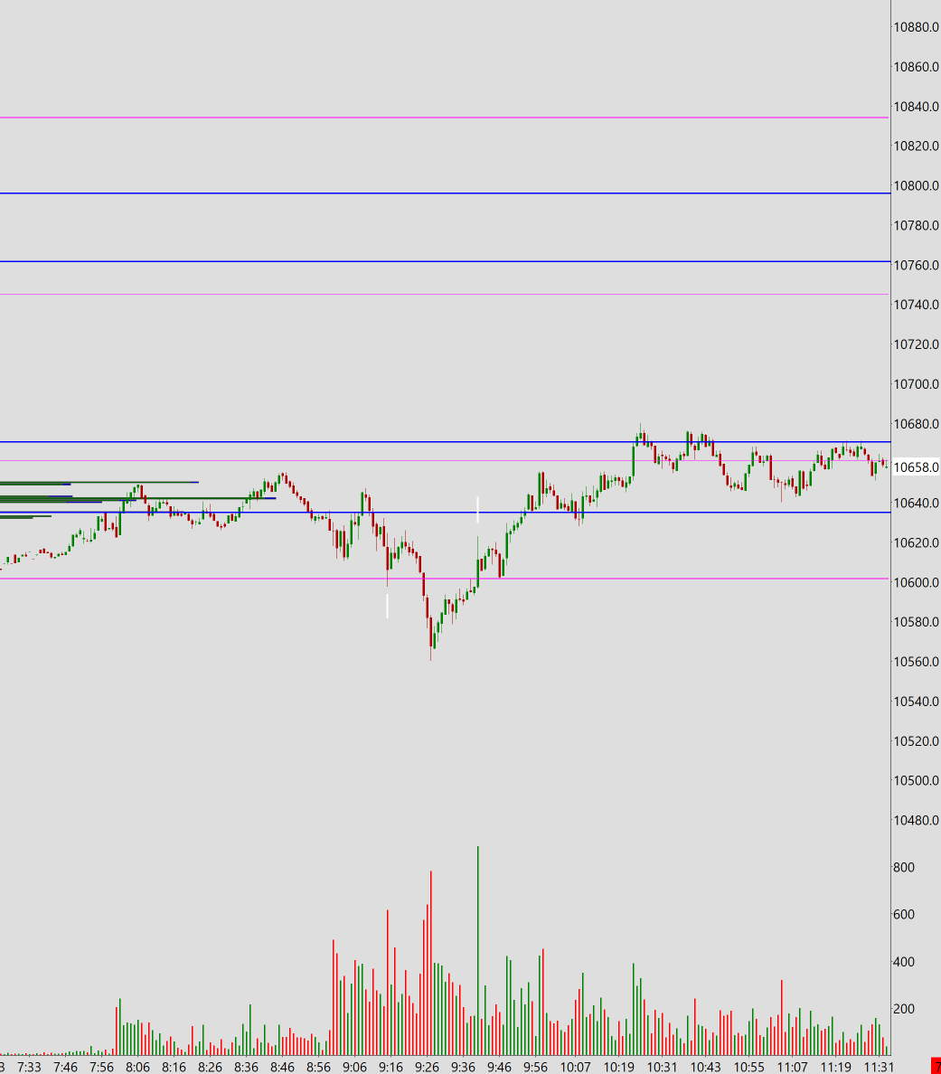Click the 10840.0 price axis label

click(x=917, y=107)
